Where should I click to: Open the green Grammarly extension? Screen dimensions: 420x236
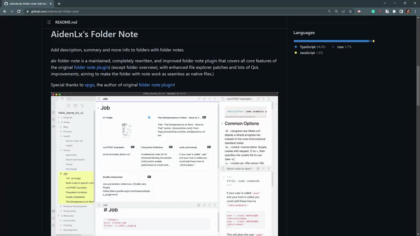coord(373,11)
